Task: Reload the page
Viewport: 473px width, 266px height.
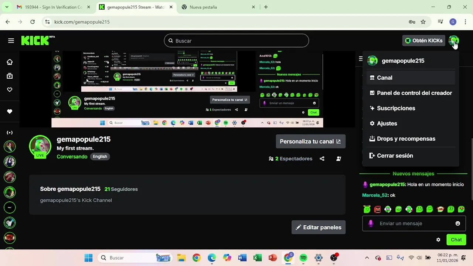Action: (x=33, y=22)
